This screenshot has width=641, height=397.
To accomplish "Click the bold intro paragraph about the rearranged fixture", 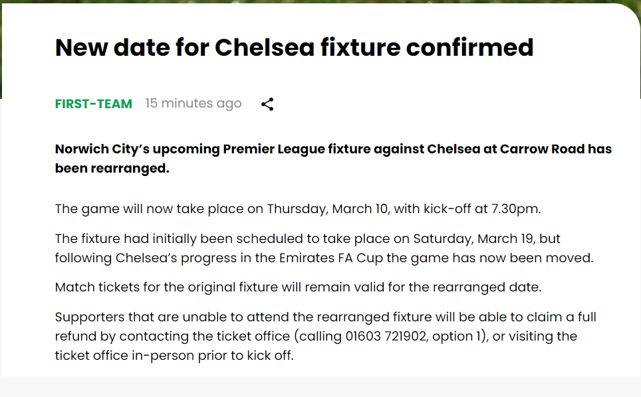I will click(x=332, y=159).
